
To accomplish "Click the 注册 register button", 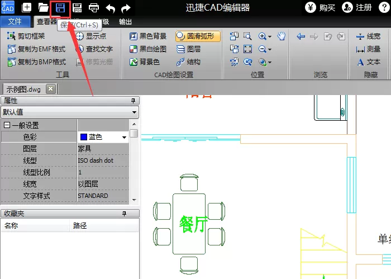I will (357, 7).
